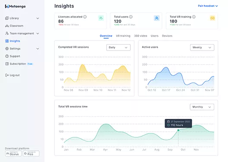
Task: Click the Subscription sidebar icon
Action: [x=7, y=64]
